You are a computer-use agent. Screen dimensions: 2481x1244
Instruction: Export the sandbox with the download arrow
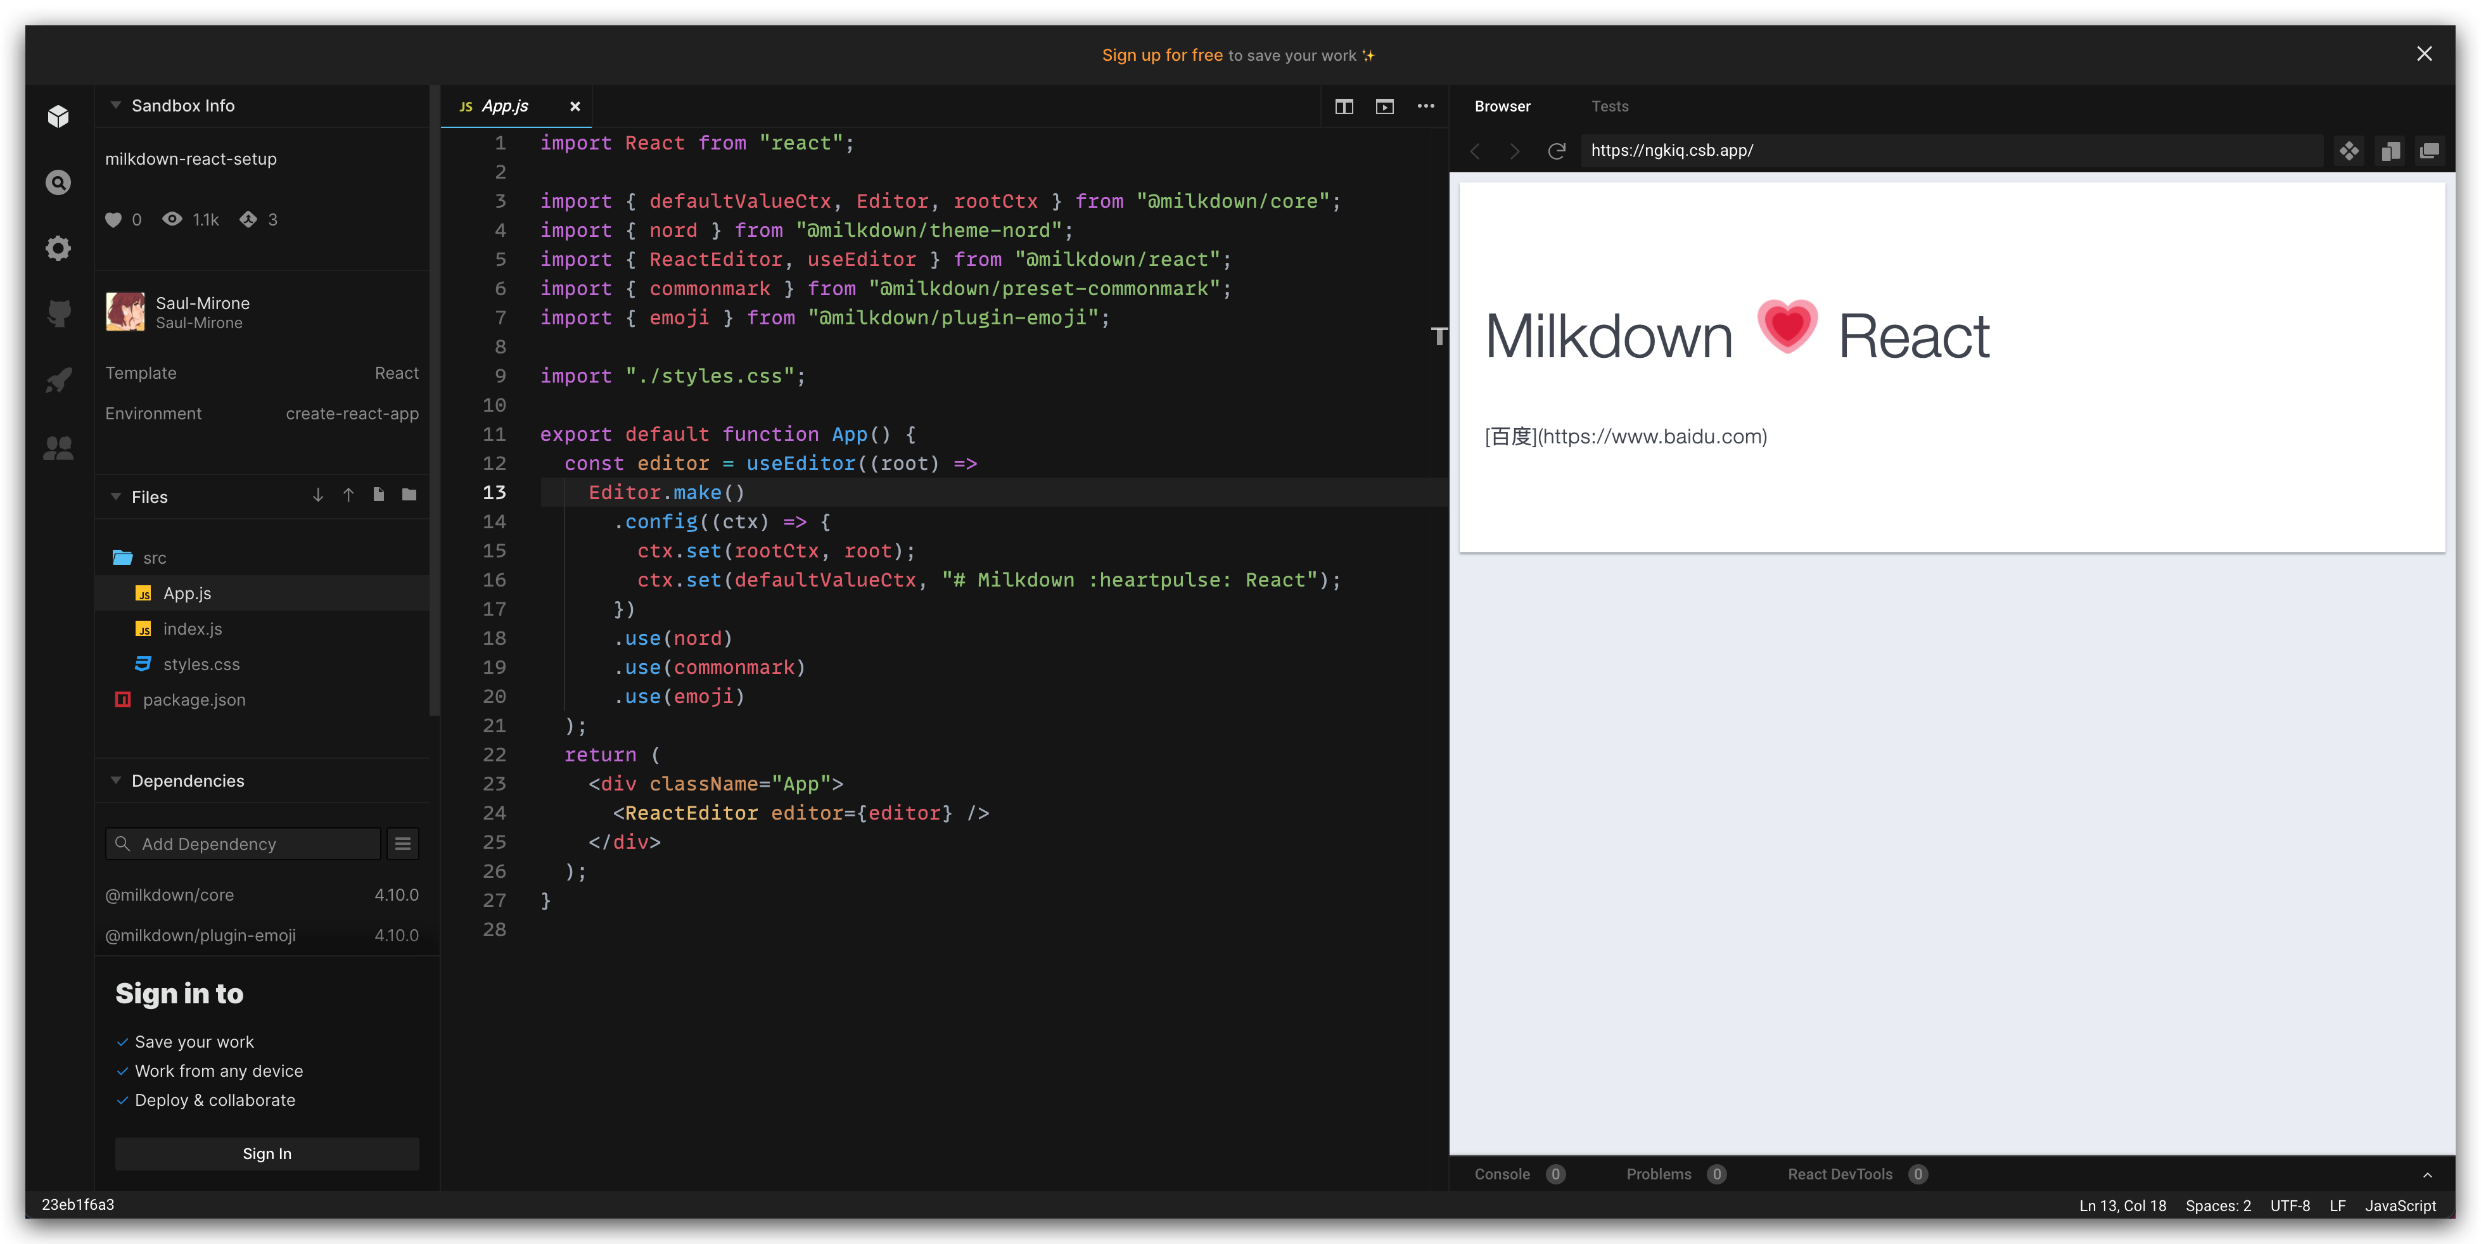pyautogui.click(x=318, y=495)
